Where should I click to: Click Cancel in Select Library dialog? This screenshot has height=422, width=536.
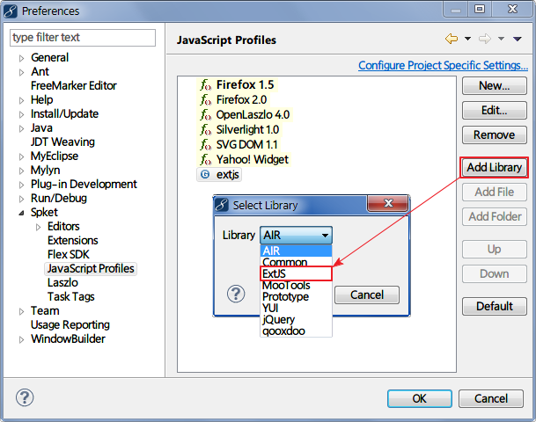[x=367, y=295]
